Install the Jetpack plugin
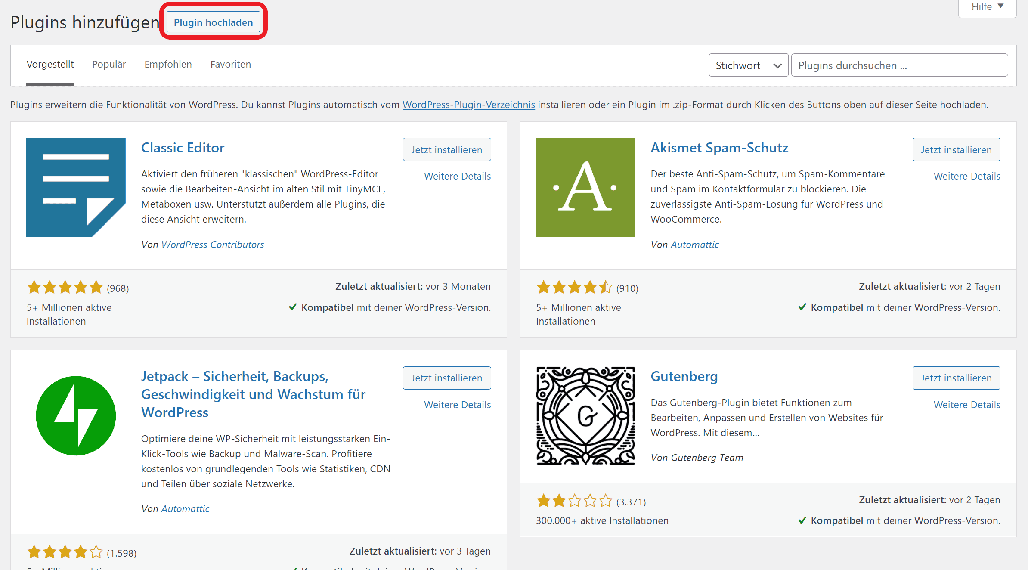1028x570 pixels. (x=447, y=378)
